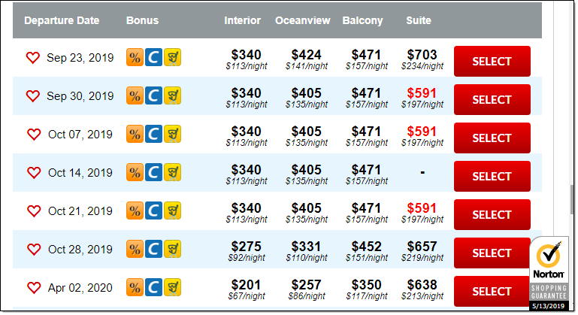Click blue C bonus icon for Oct 21

click(x=153, y=211)
